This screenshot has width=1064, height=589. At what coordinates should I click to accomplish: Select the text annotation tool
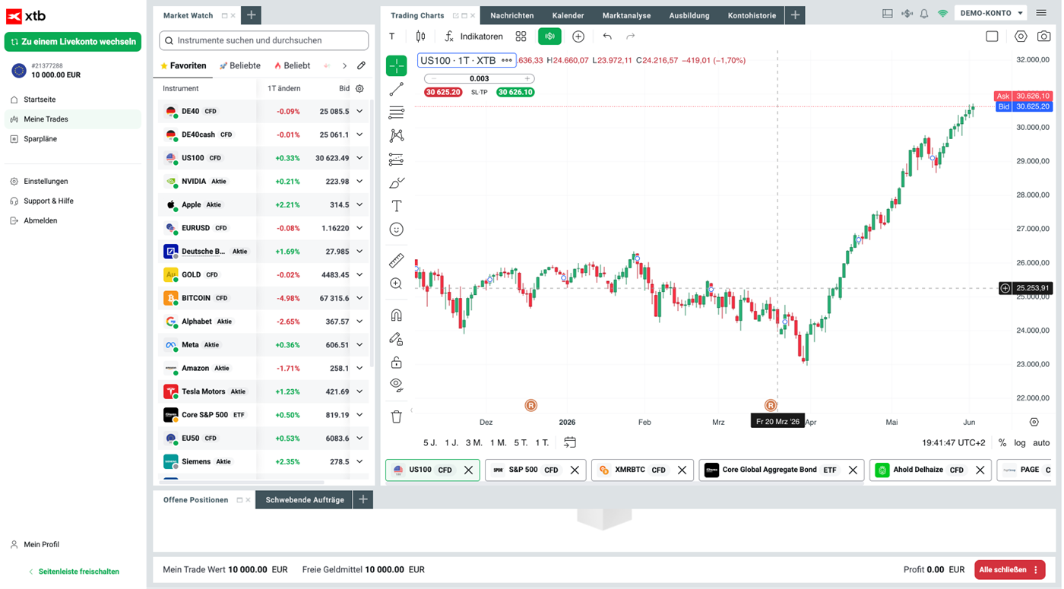(396, 206)
